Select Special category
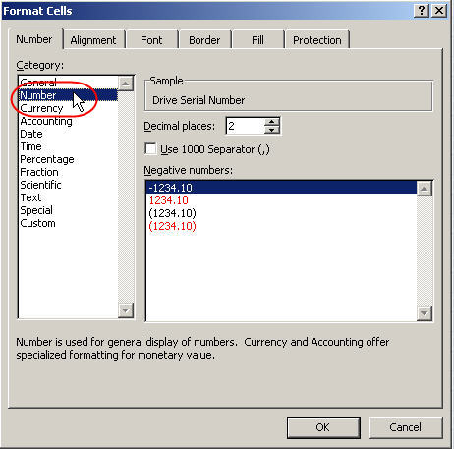This screenshot has height=449, width=454. (x=68, y=210)
